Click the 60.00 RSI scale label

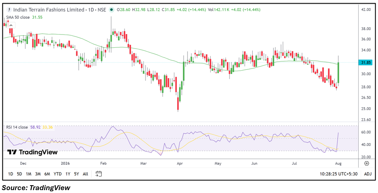coord(366,132)
